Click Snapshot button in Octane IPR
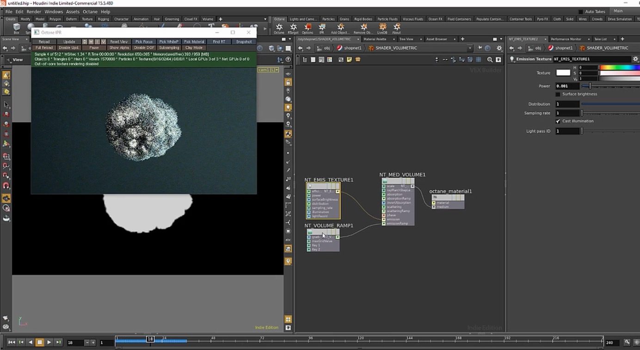Image resolution: width=640 pixels, height=350 pixels. (244, 42)
